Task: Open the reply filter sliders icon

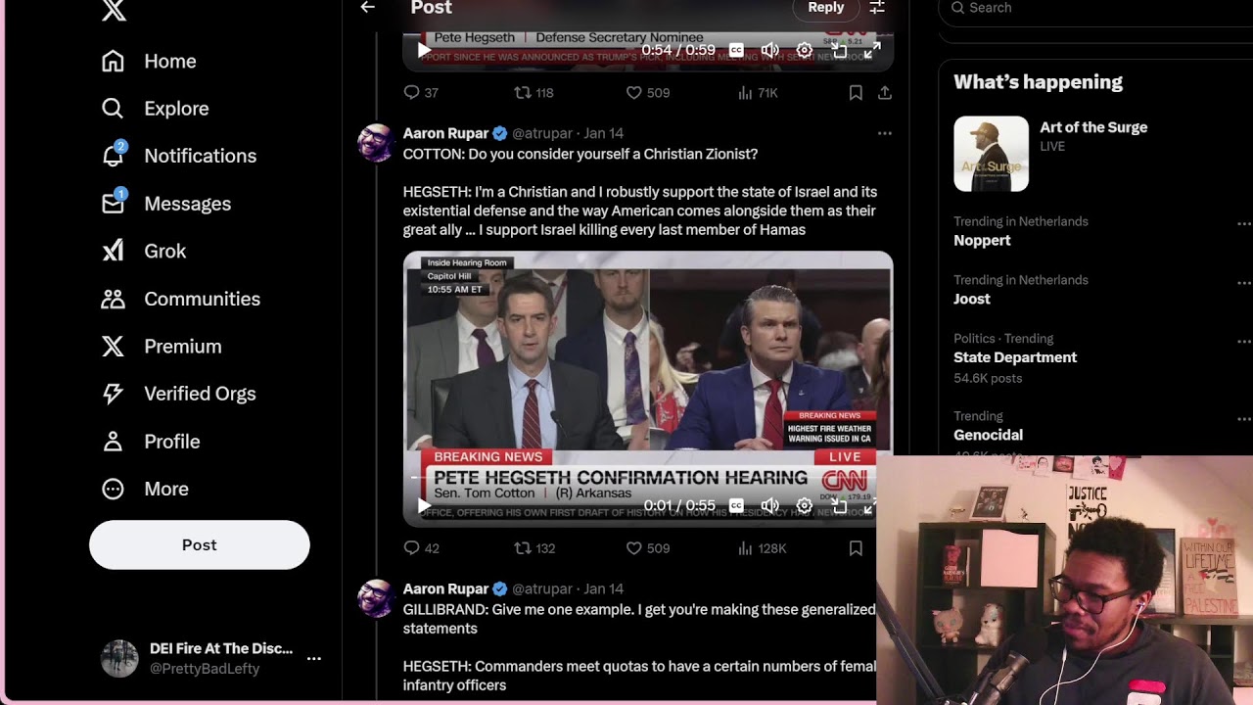Action: coord(877,7)
